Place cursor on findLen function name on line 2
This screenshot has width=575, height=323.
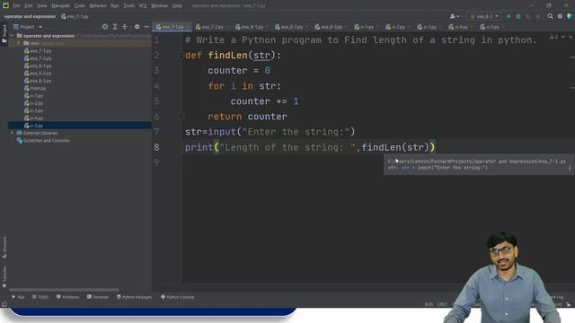[227, 56]
